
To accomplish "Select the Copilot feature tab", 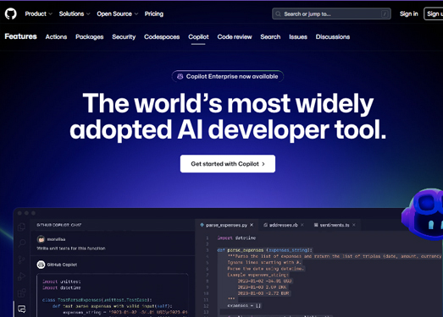I will coord(198,36).
